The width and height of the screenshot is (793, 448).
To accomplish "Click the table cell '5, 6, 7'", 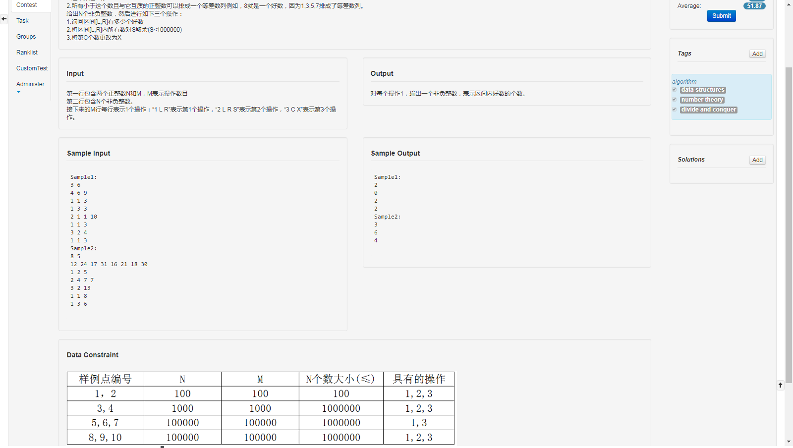I will (x=105, y=423).
